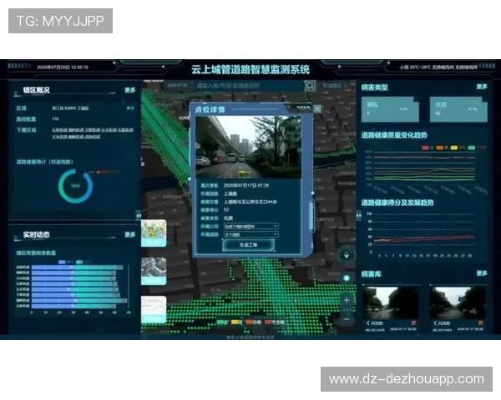Collapse the left panel using the arrow handle
Viewport: 501px width, 400px height.
tap(138, 214)
